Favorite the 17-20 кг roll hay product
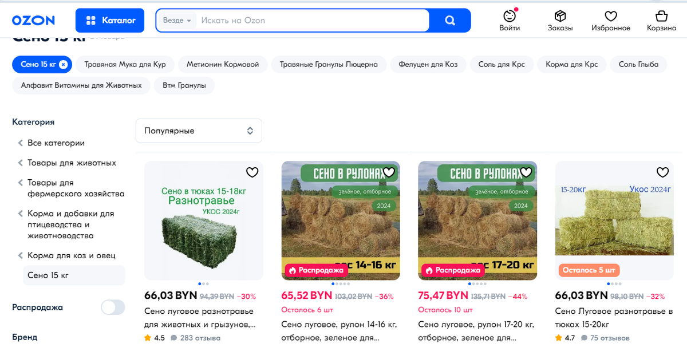687x347 pixels. point(526,172)
